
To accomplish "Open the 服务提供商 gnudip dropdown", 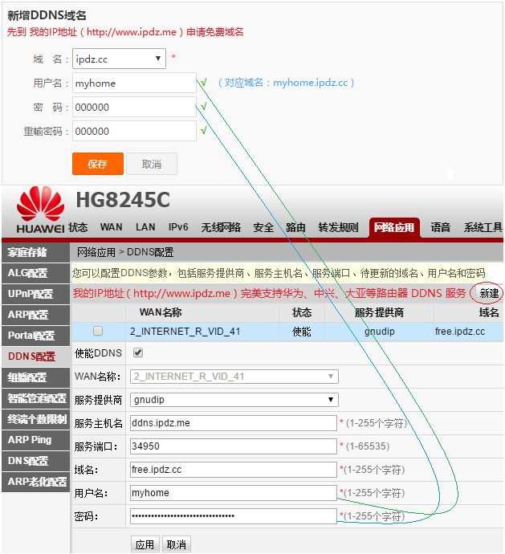I will (234, 400).
